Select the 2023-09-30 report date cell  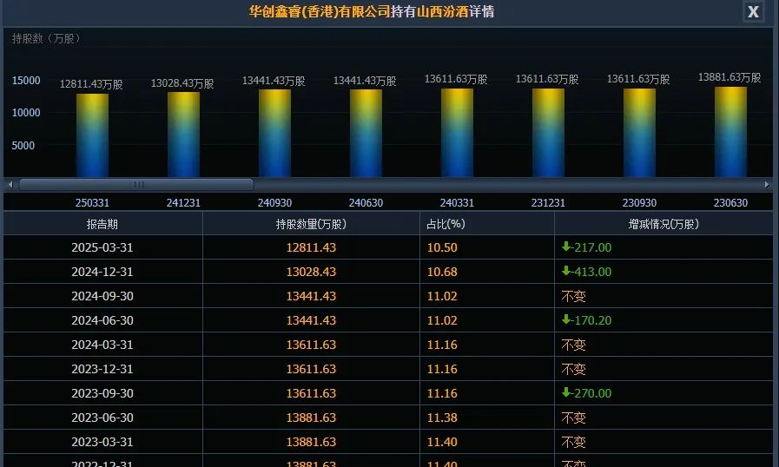(102, 393)
